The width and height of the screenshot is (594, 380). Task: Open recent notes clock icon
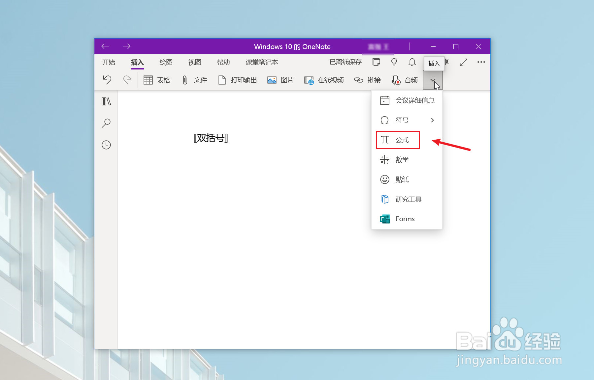click(x=106, y=145)
